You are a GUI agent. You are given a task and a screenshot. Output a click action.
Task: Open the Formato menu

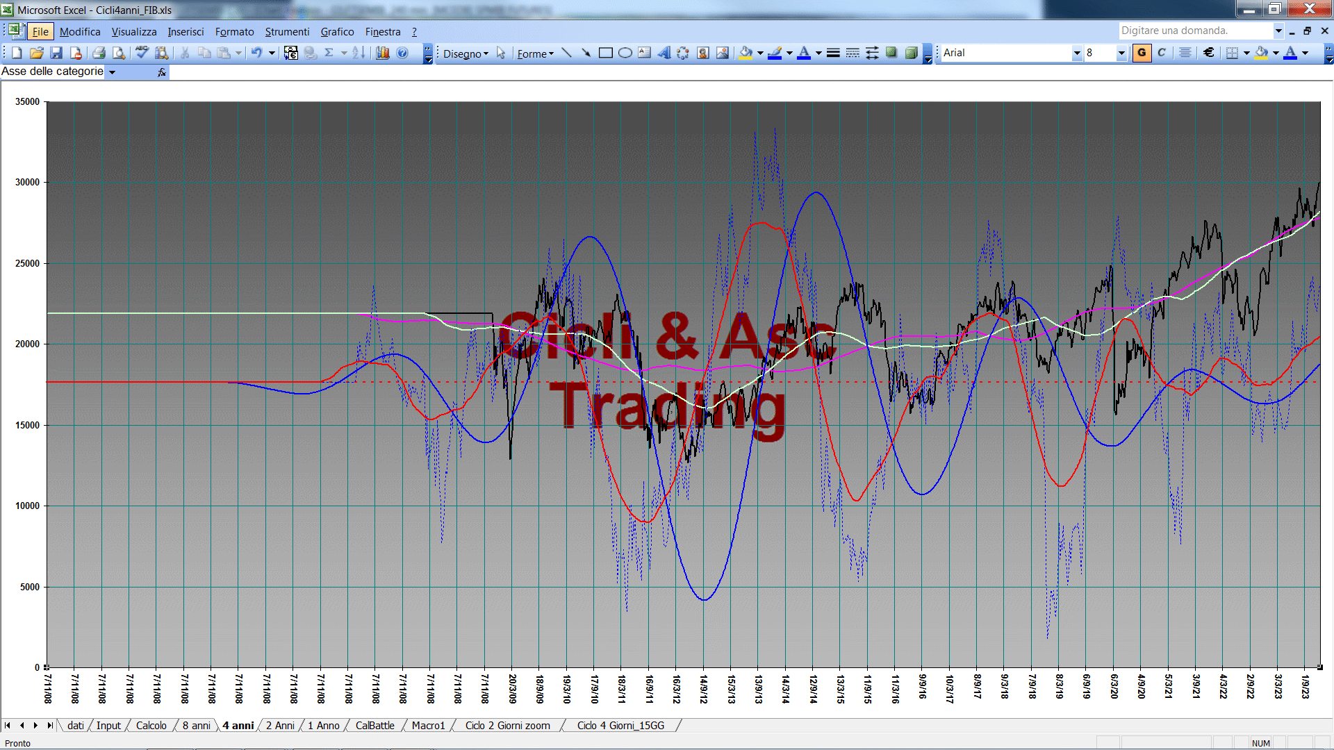[x=234, y=32]
